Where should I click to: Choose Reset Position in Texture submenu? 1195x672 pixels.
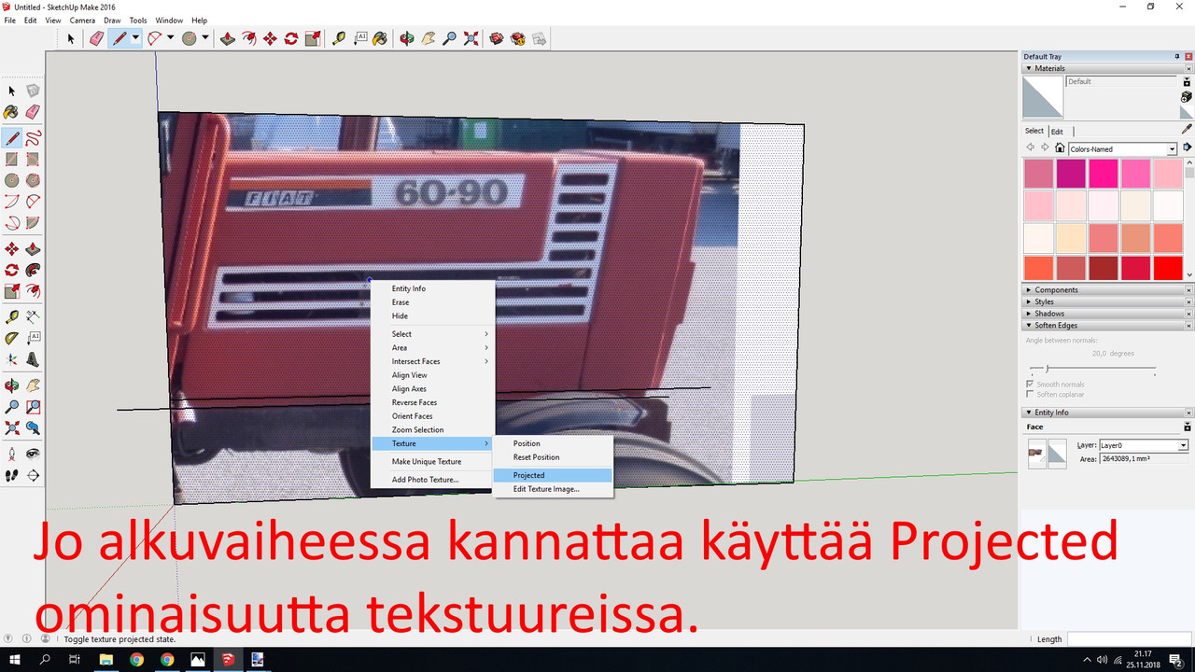[553, 457]
